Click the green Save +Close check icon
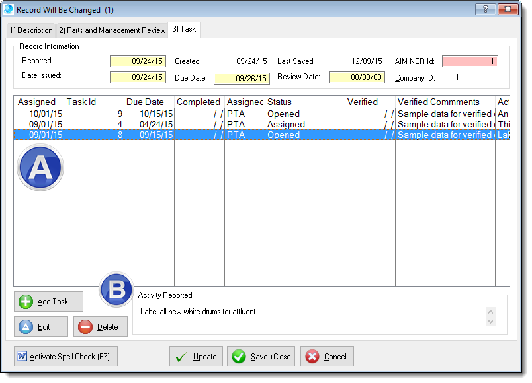Screen dimensions: 532x383 [x=239, y=357]
